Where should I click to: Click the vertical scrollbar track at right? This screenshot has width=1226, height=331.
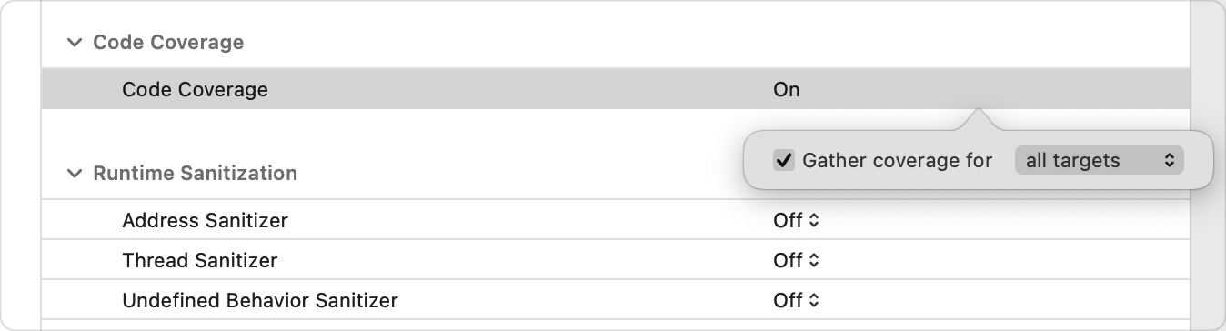1208,165
